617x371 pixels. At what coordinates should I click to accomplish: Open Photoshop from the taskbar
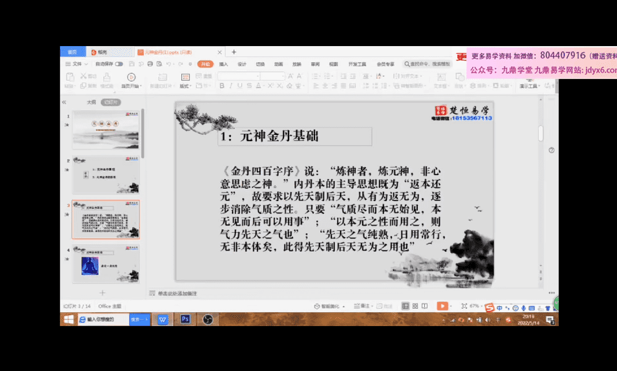coord(185,319)
